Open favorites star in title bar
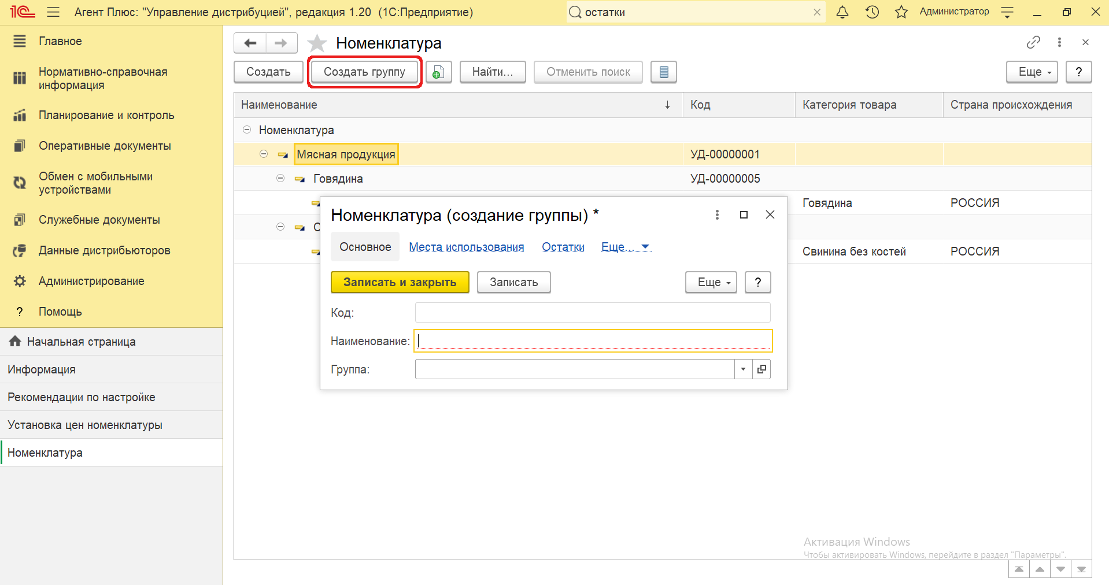Viewport: 1109px width, 585px height. (x=901, y=12)
